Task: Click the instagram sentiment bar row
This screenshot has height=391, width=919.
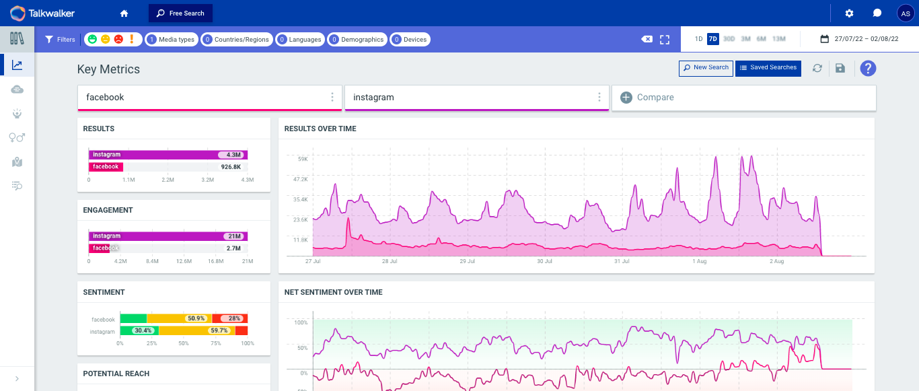Action: coord(184,330)
